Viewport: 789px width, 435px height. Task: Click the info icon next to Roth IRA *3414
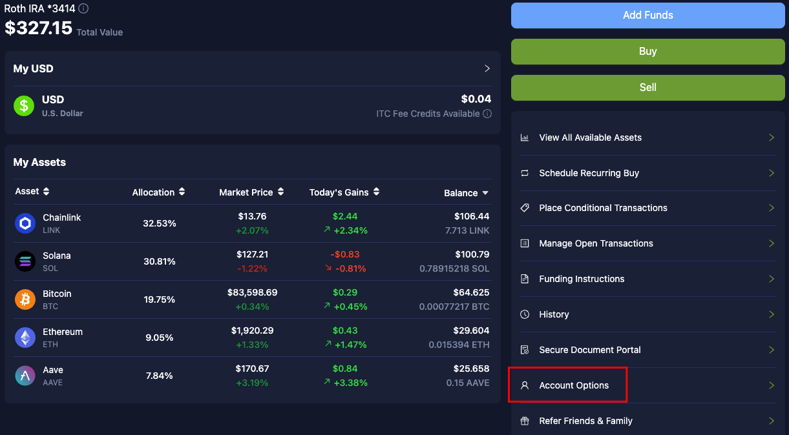click(83, 9)
